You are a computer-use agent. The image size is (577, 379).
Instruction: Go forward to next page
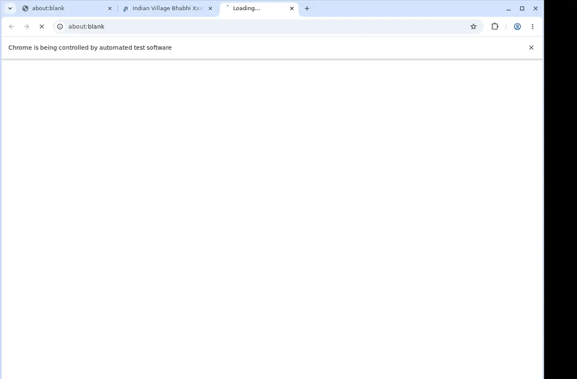tap(26, 26)
